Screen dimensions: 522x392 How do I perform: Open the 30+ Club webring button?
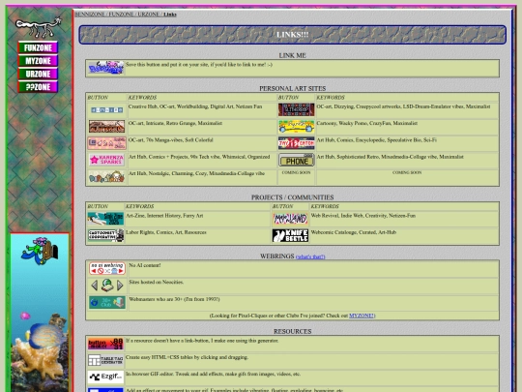(107, 302)
